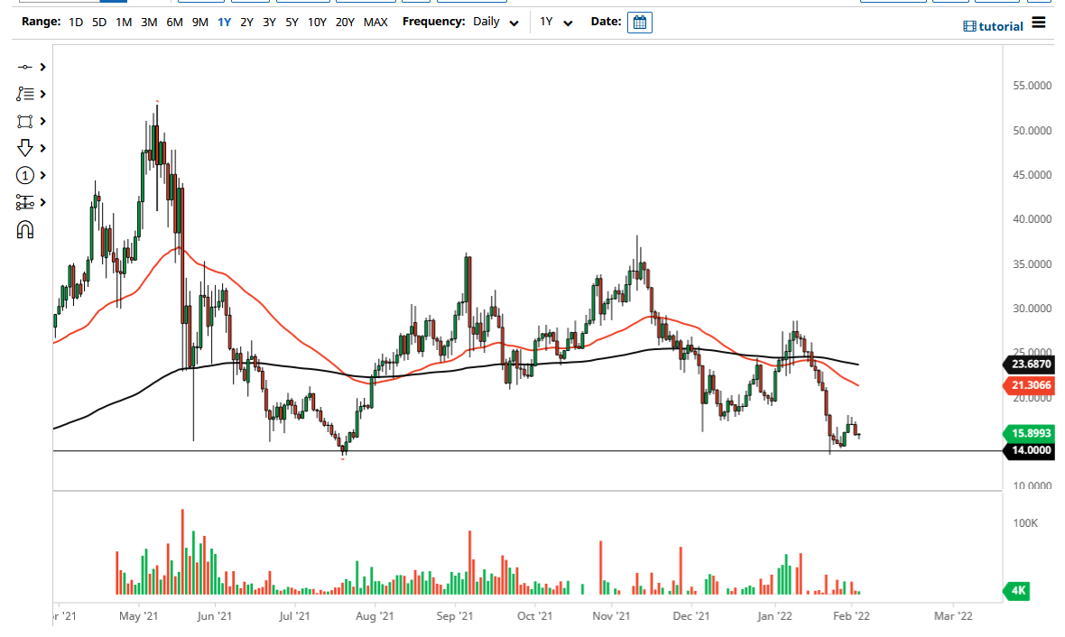The image size is (1065, 637).
Task: Select the multi-point line study tool
Action: tap(24, 93)
